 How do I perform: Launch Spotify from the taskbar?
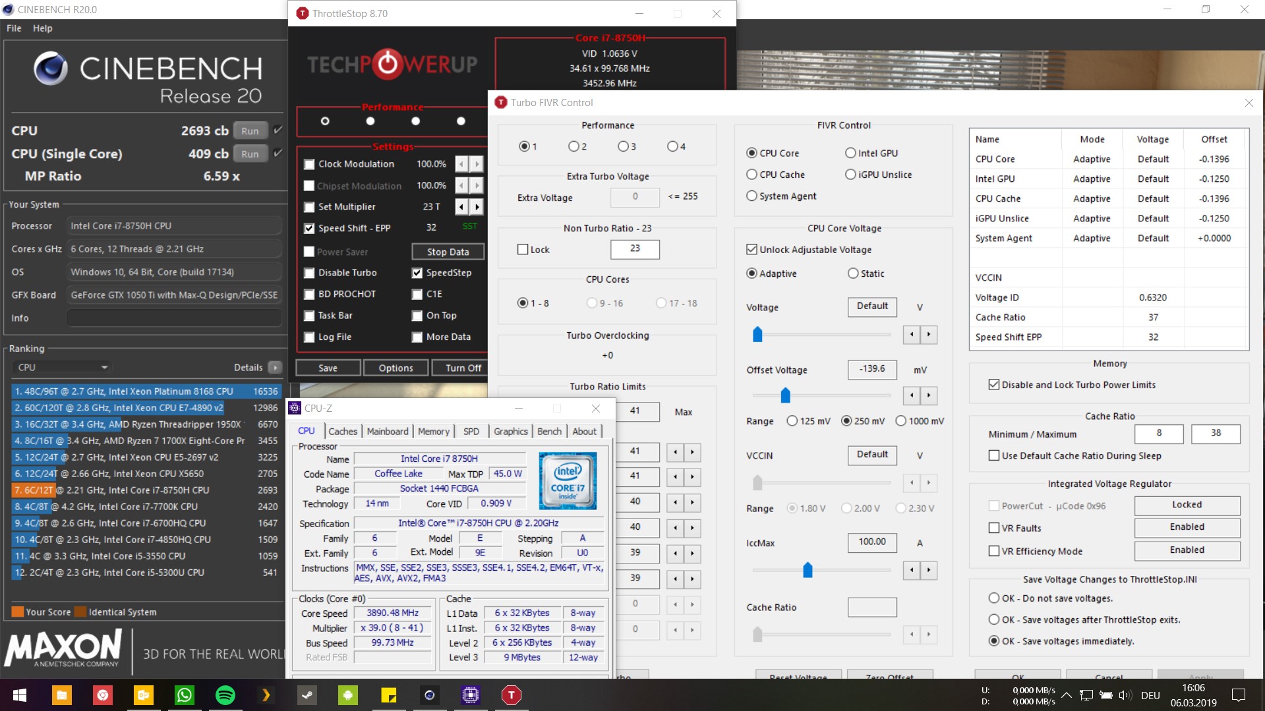(224, 695)
